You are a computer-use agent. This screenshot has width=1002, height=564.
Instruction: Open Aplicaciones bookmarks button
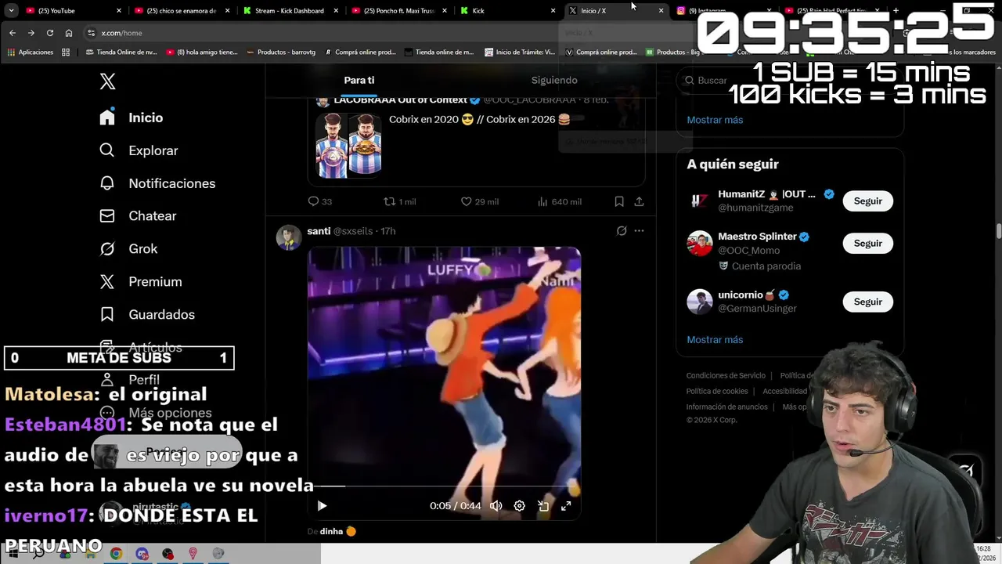pos(30,52)
